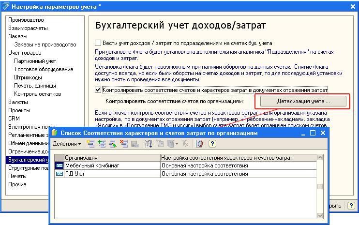Click the Mark for deletion toolbar icon

[124, 144]
